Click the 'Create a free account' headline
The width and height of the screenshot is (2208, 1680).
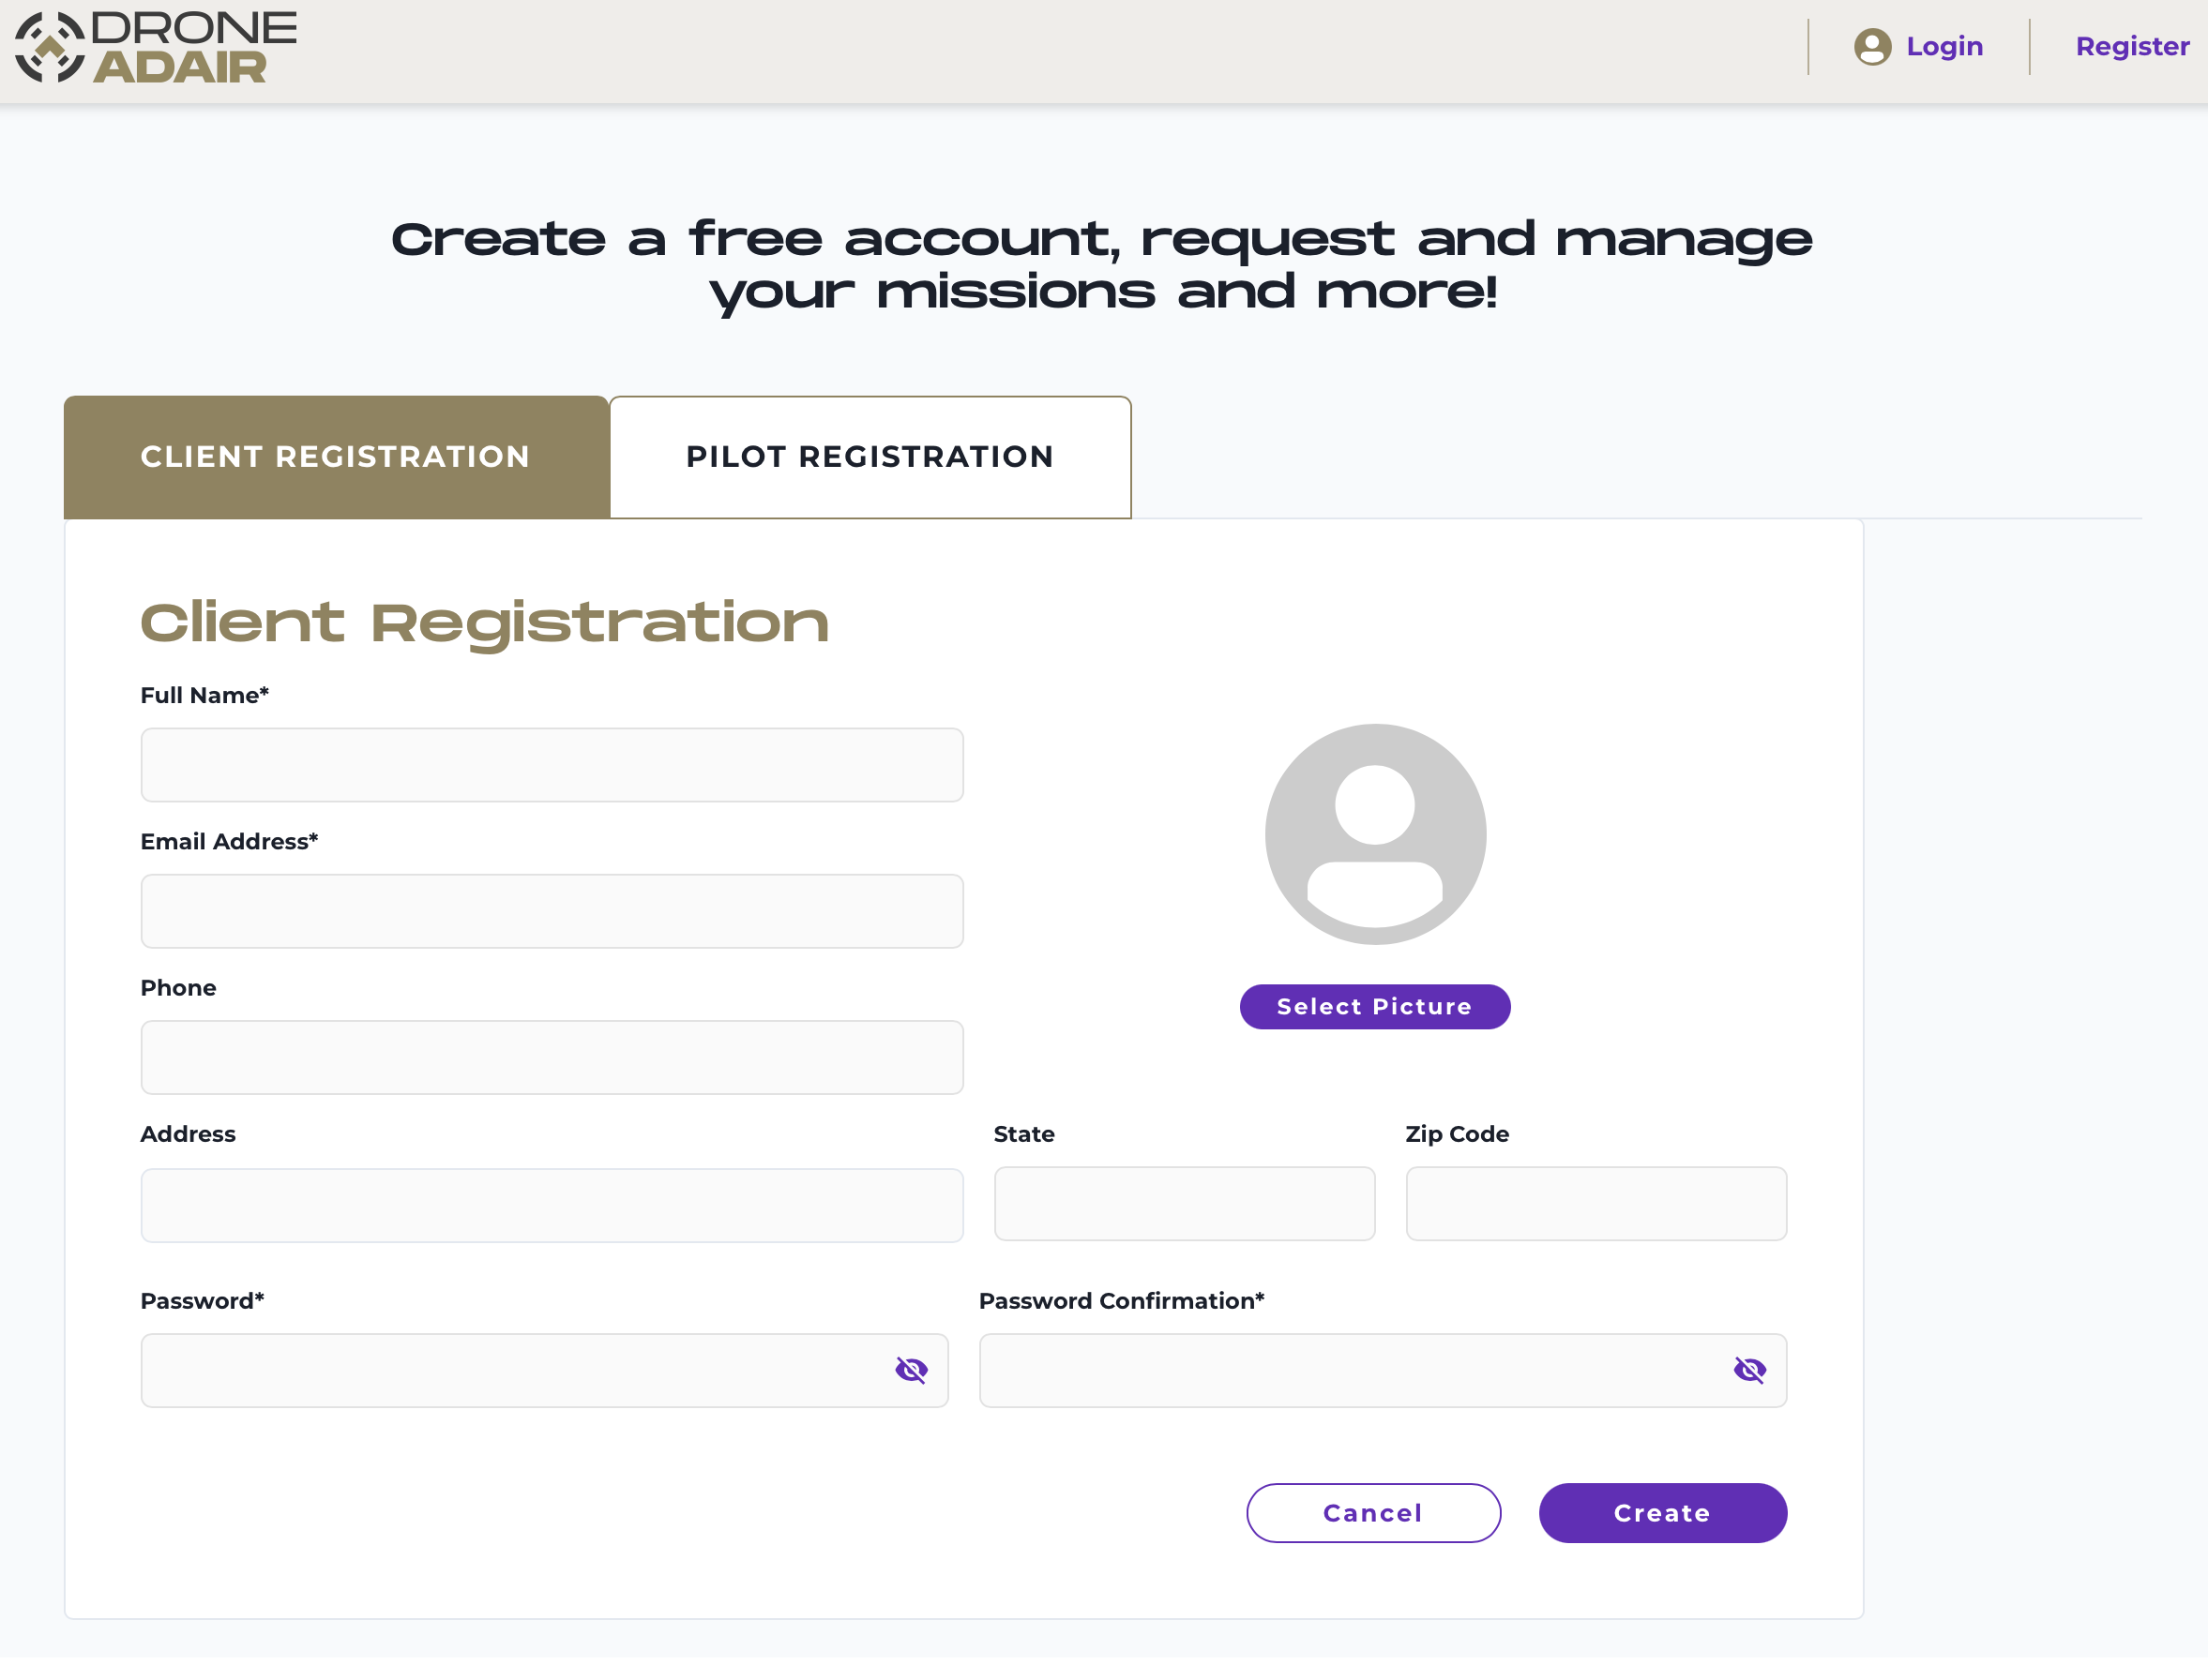pyautogui.click(x=1101, y=266)
